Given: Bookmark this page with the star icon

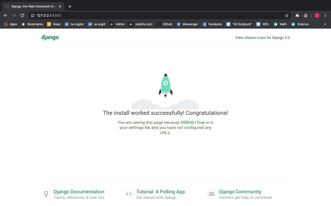Looking at the screenshot, I should (x=287, y=15).
